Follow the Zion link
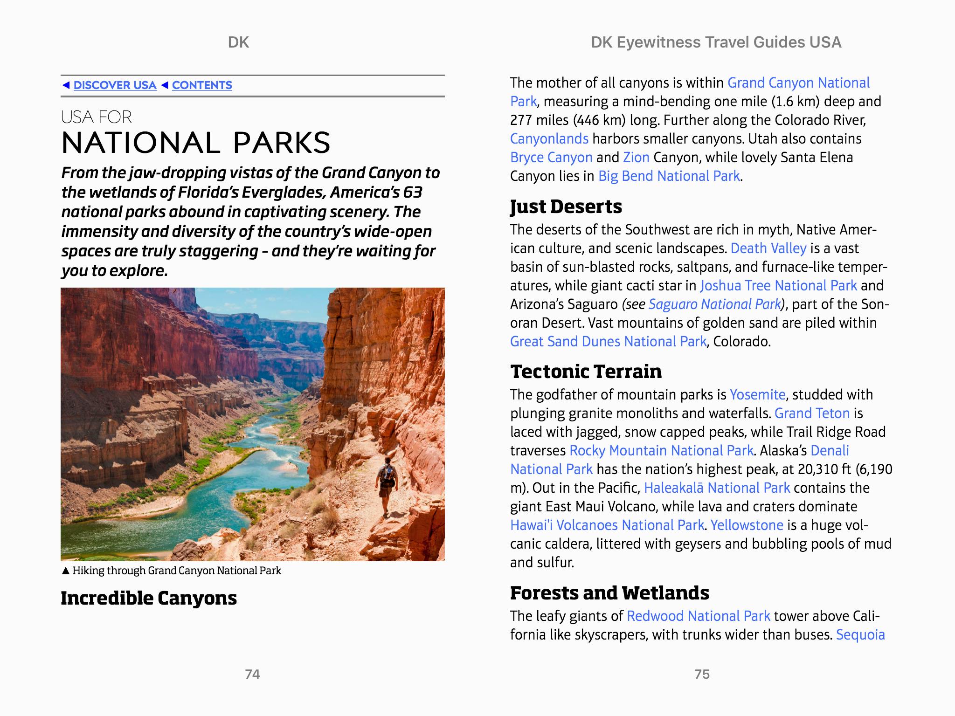 tap(636, 158)
